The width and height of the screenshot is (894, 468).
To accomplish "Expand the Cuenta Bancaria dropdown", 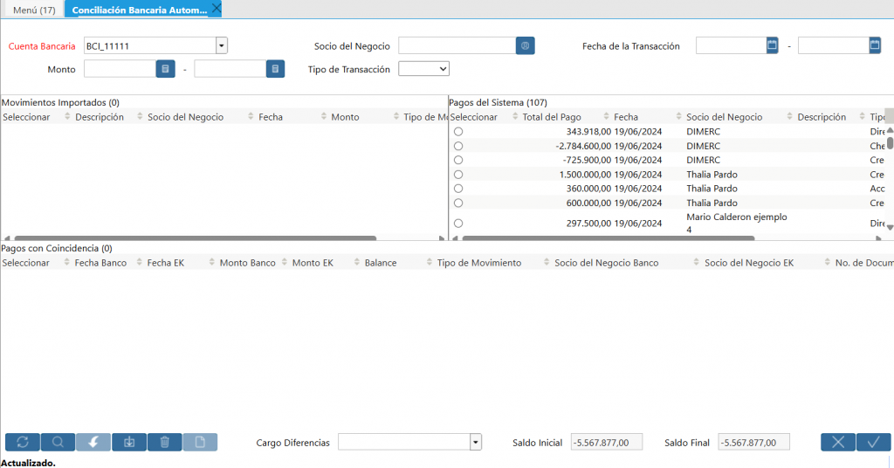I will coord(222,45).
